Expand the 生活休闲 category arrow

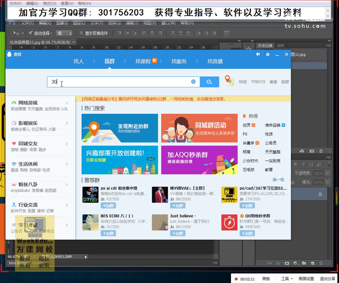(67, 164)
